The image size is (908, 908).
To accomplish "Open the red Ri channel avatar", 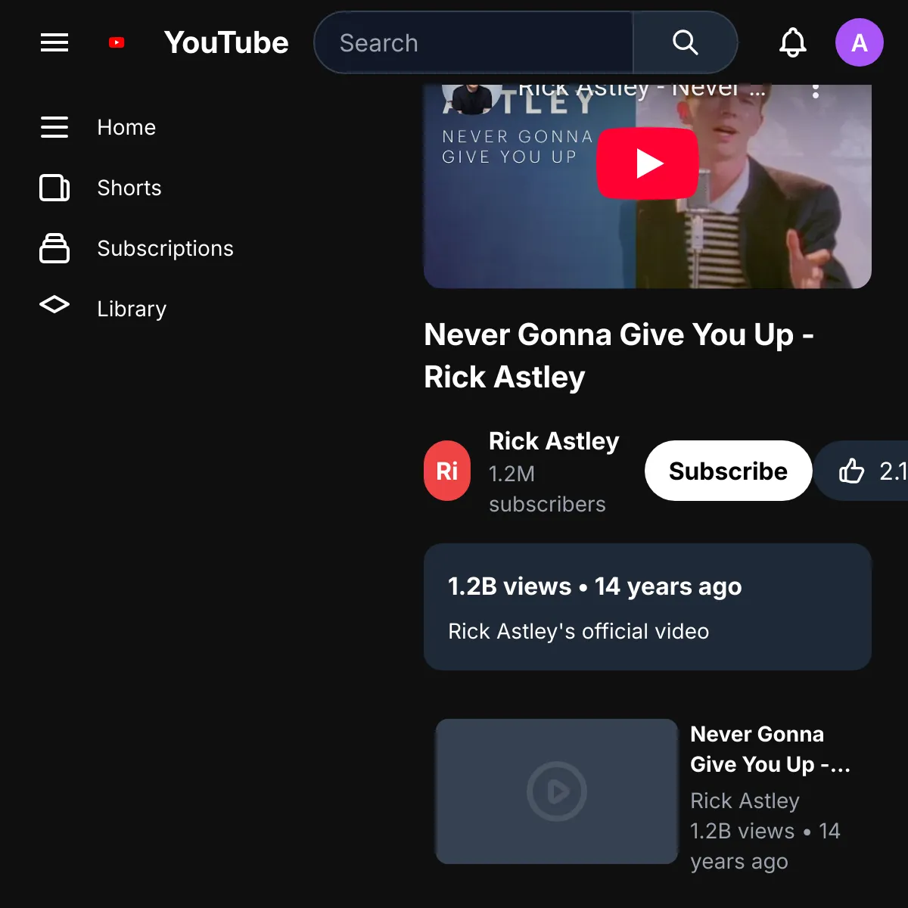I will click(x=447, y=471).
